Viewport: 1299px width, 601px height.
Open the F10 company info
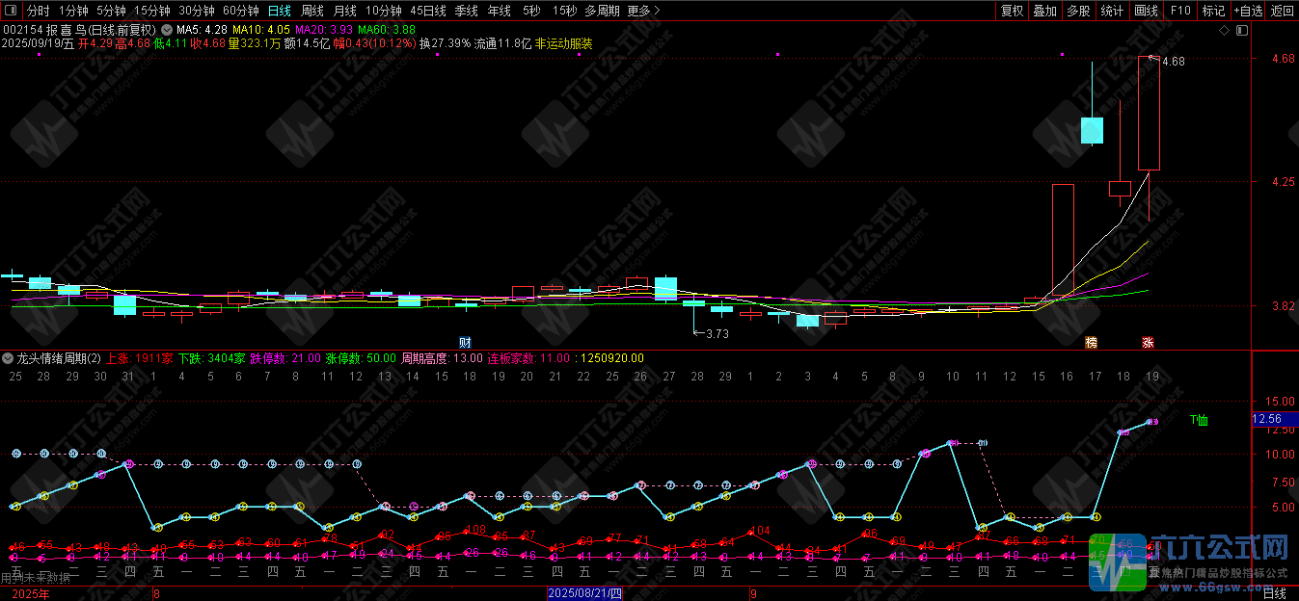tap(1179, 11)
